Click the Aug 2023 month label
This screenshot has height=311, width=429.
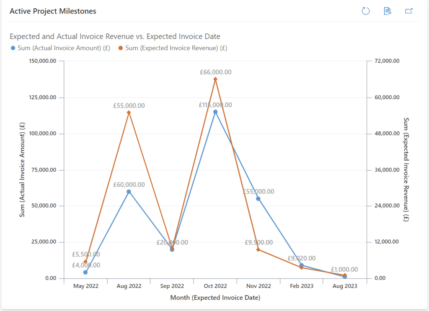344,286
